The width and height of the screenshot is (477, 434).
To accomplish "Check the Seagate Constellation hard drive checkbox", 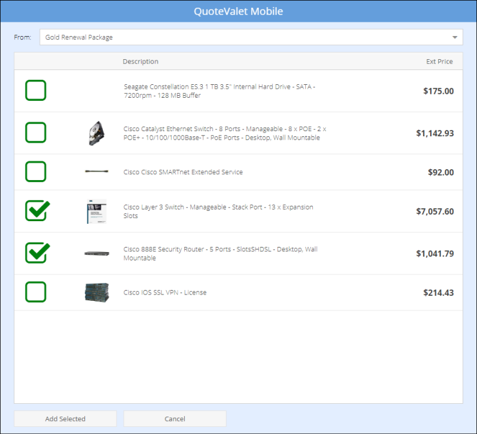I will pyautogui.click(x=36, y=91).
